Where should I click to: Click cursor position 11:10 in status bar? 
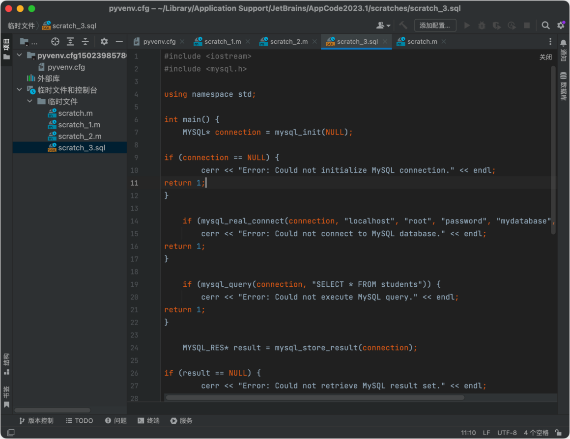pos(468,433)
